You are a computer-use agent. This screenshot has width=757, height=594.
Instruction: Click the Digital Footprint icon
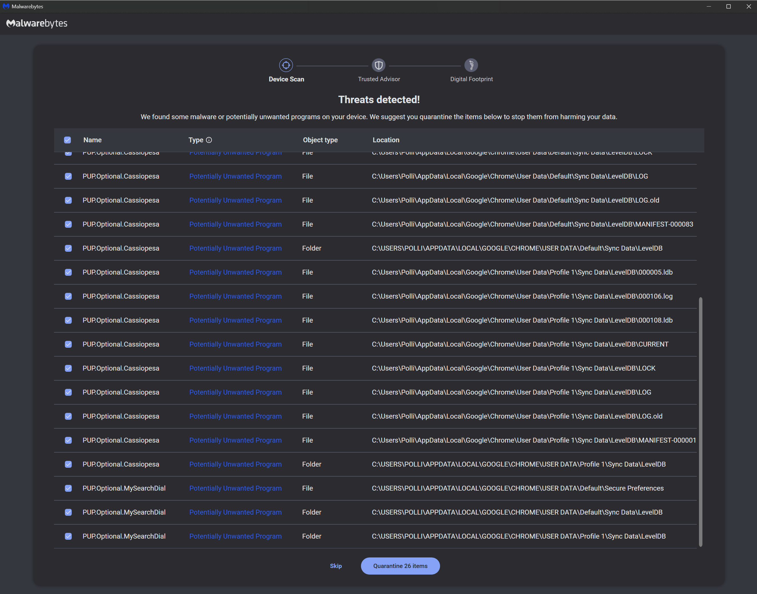471,65
